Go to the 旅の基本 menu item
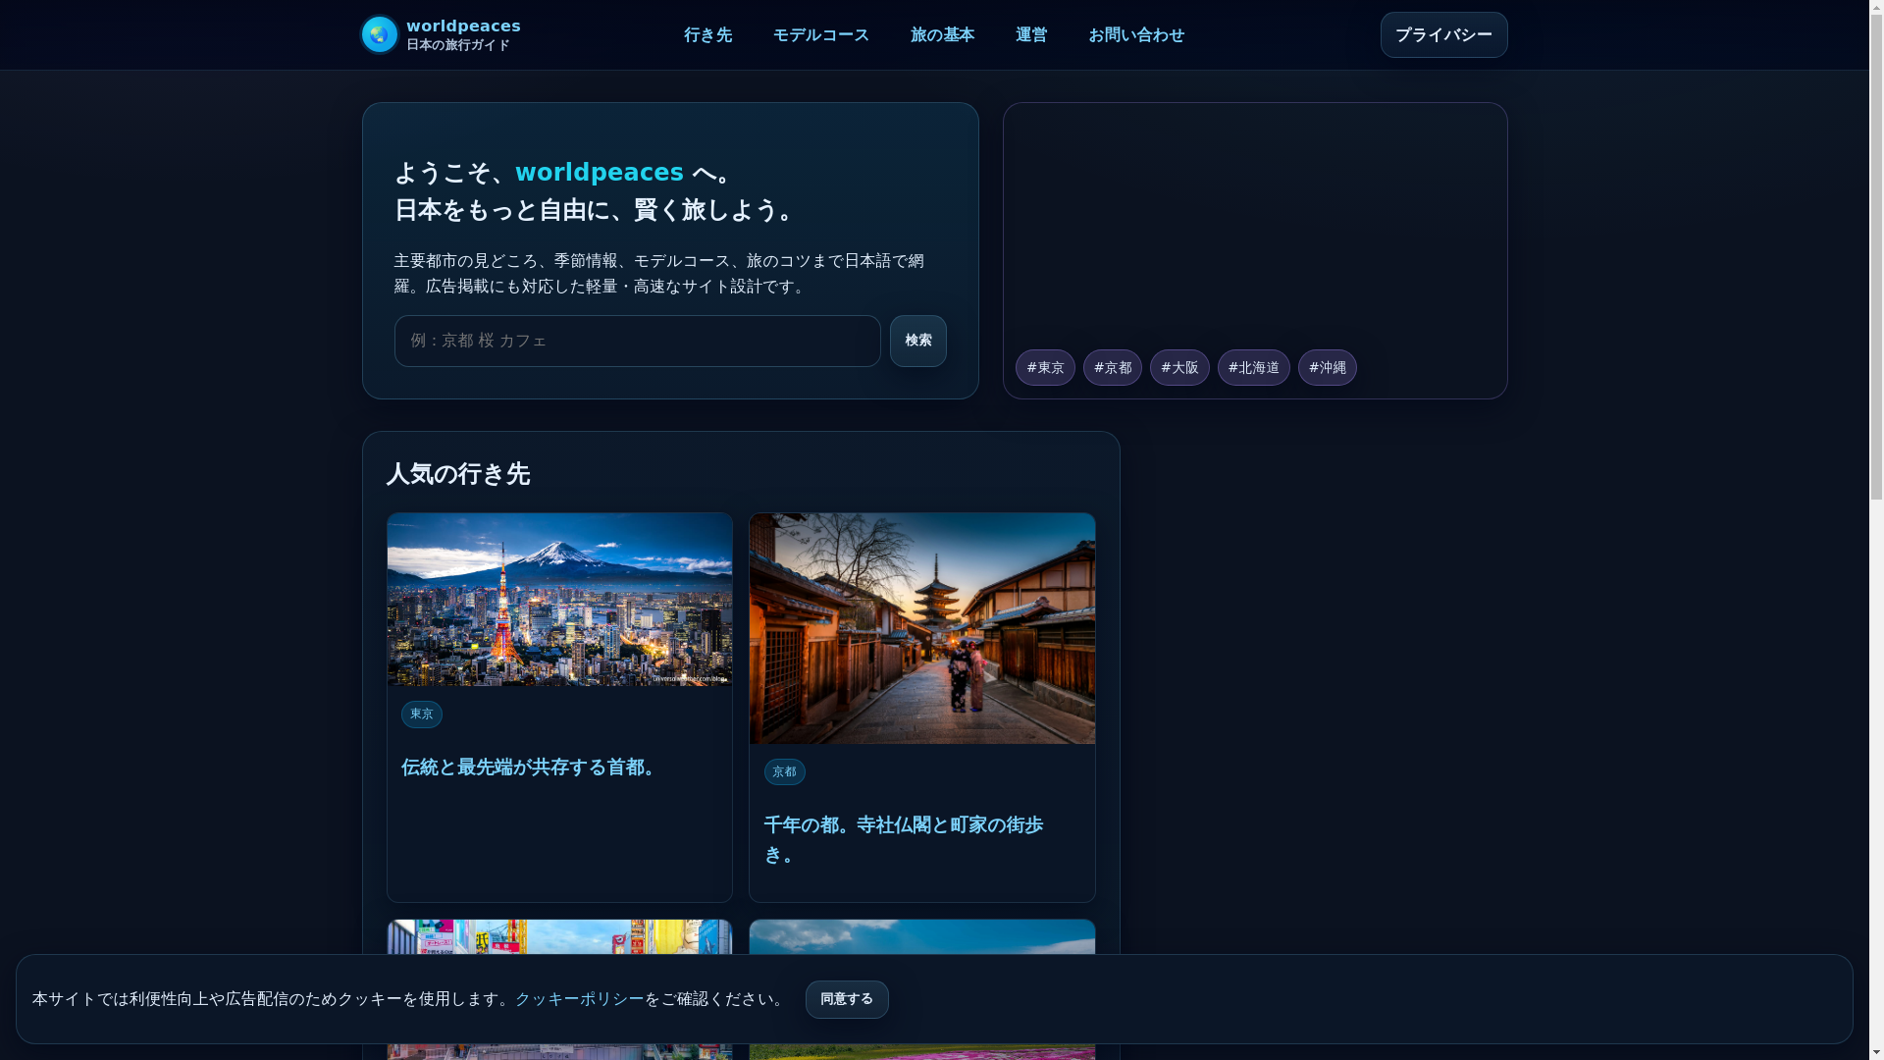Screen dimensions: 1884x1060 coord(942,35)
